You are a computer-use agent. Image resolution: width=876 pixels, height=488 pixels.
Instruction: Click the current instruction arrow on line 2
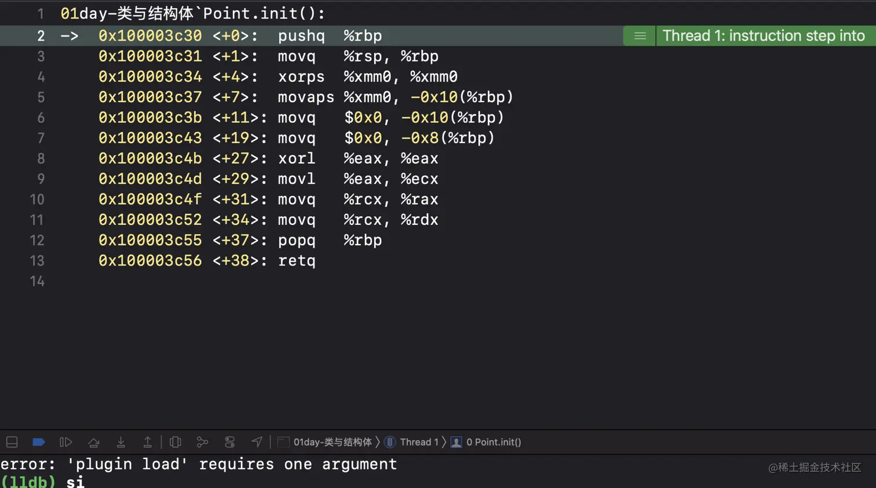click(x=69, y=36)
